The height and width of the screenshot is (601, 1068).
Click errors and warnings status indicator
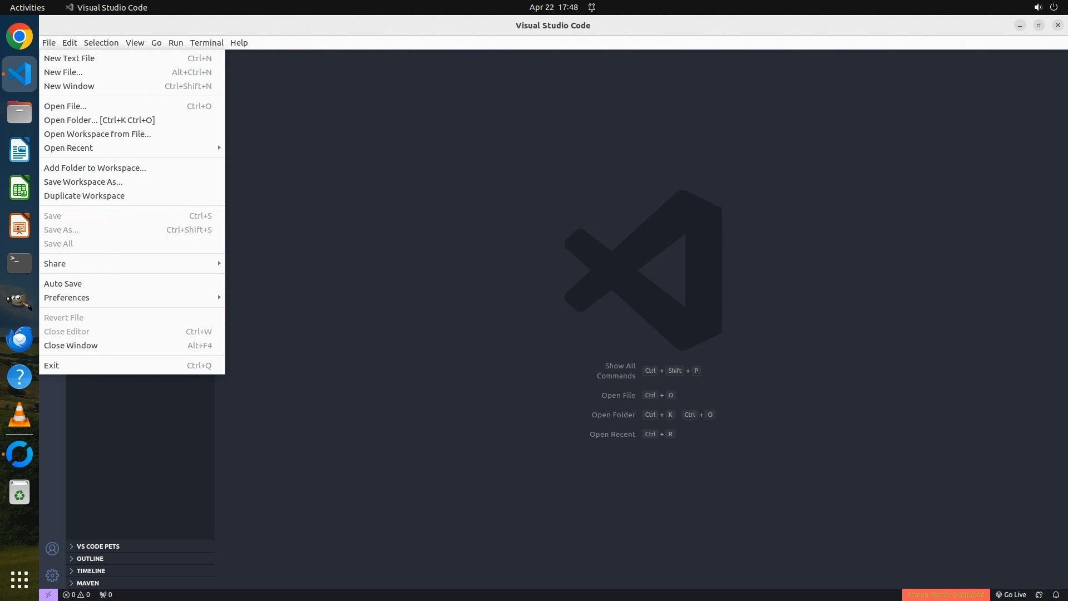pyautogui.click(x=76, y=594)
